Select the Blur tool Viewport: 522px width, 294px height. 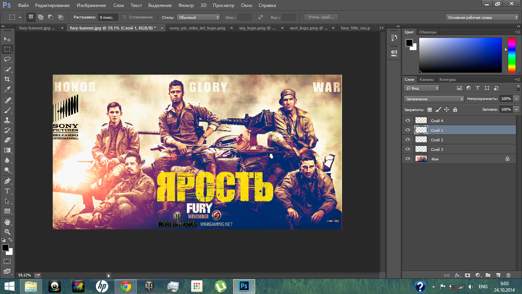[7, 160]
